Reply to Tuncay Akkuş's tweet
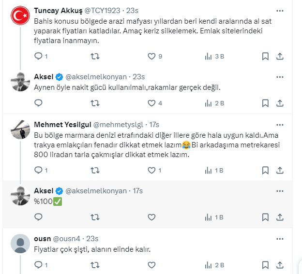This screenshot has height=274, width=302. pos(39,57)
